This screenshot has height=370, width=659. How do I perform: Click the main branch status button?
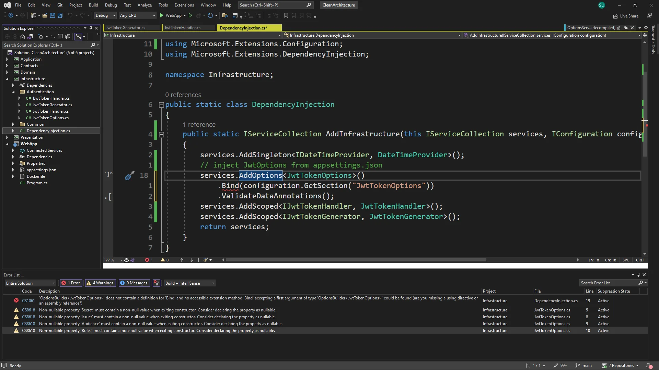coord(583,366)
